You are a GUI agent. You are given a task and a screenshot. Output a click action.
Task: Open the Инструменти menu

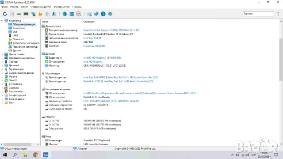point(62,7)
